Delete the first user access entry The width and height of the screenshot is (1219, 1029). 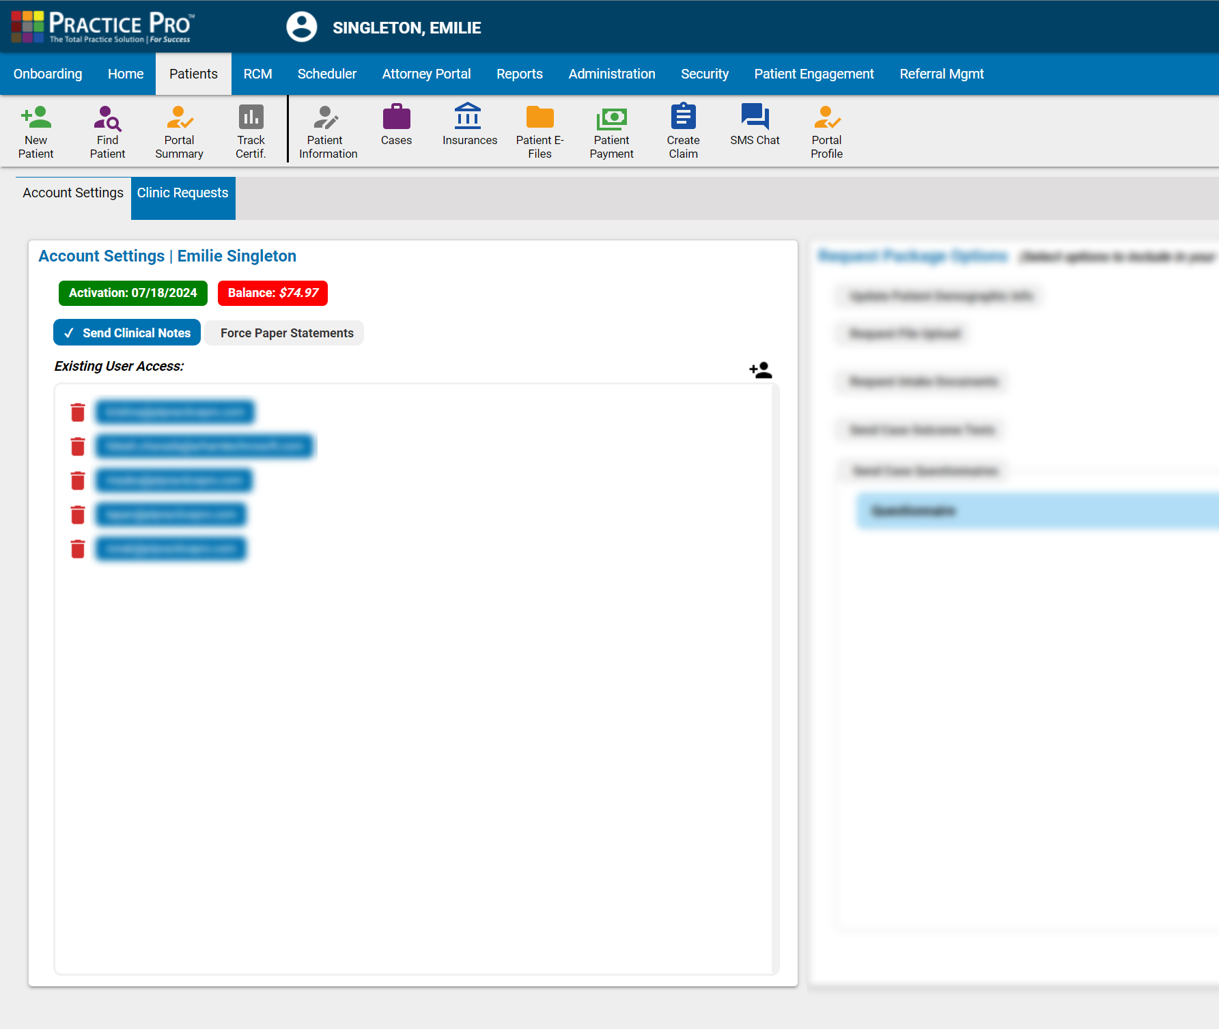78,412
